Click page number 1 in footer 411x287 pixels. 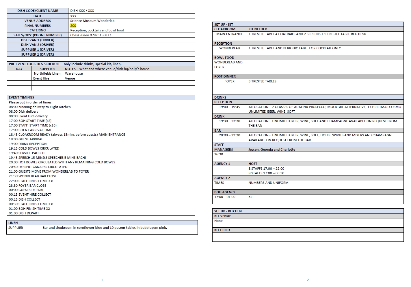tap(102, 280)
